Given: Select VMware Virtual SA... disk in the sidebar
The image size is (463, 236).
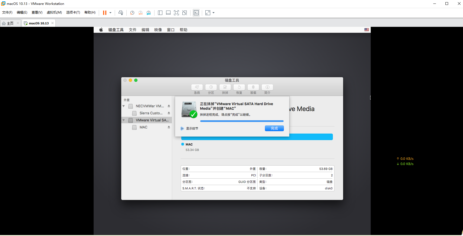Looking at the screenshot, I should pos(146,120).
